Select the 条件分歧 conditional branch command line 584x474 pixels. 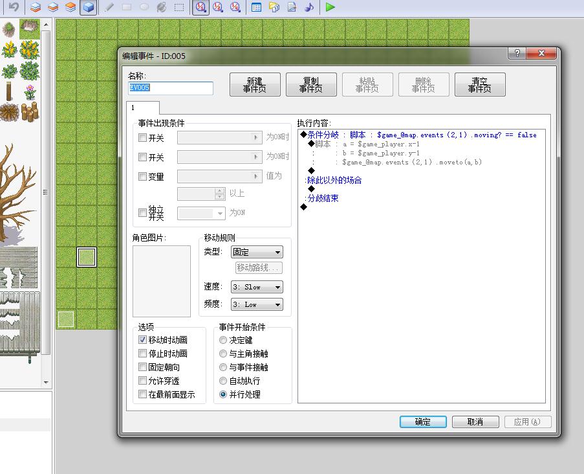[x=421, y=135]
